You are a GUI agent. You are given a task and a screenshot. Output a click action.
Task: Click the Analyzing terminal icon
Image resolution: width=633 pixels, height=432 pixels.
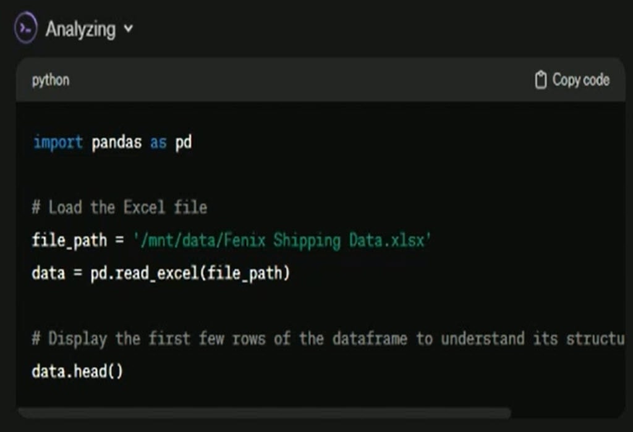(26, 29)
